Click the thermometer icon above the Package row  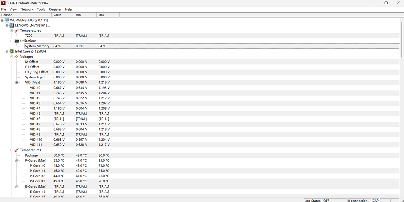[16, 150]
